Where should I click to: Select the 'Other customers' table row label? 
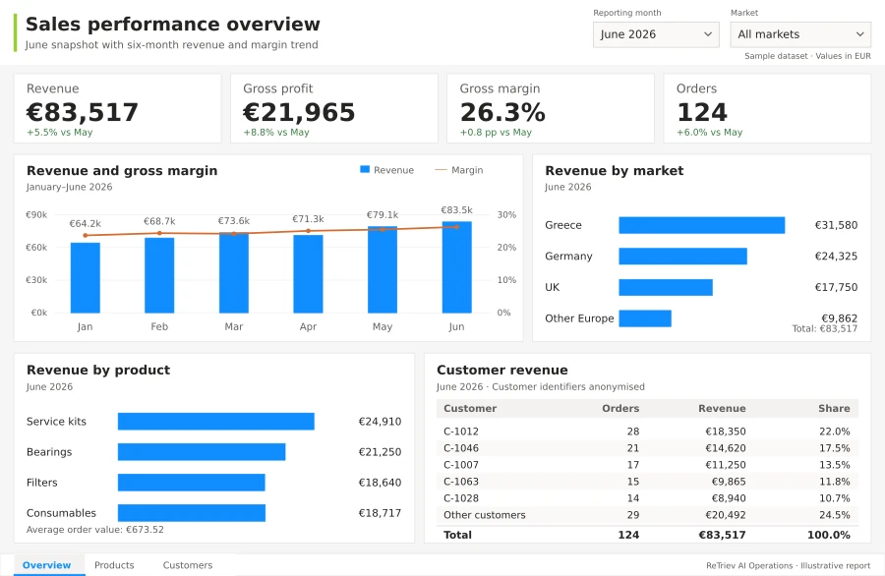(x=484, y=514)
